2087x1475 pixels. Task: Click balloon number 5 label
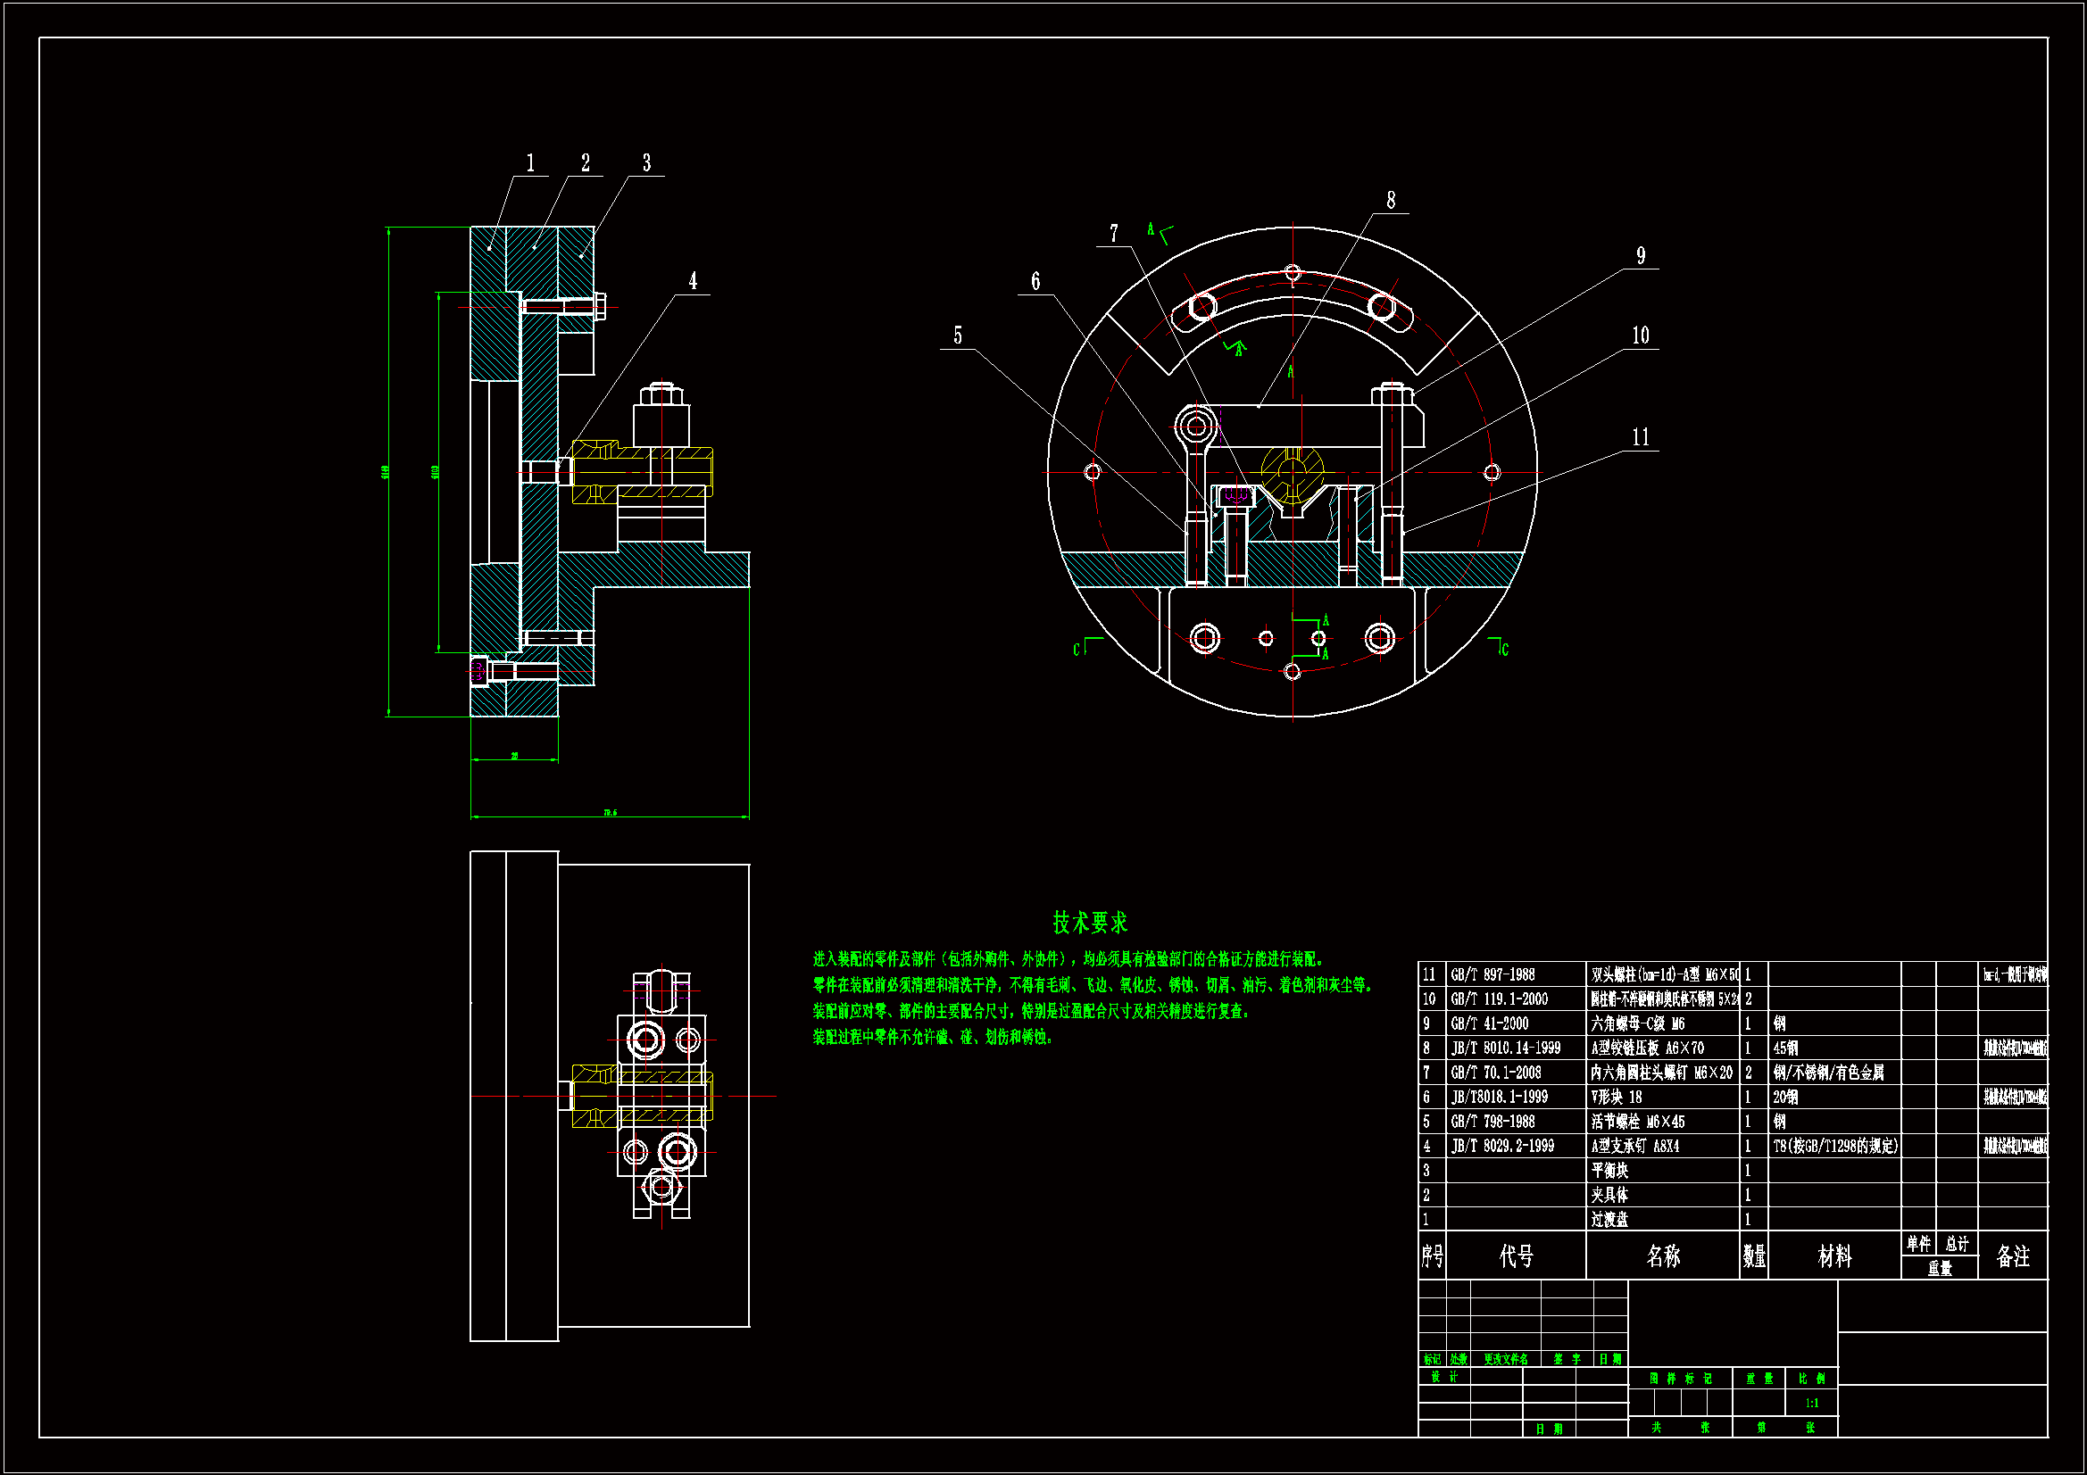click(x=957, y=336)
